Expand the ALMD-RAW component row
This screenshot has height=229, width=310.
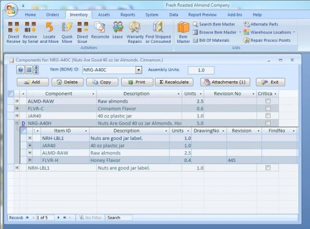(x=17, y=101)
